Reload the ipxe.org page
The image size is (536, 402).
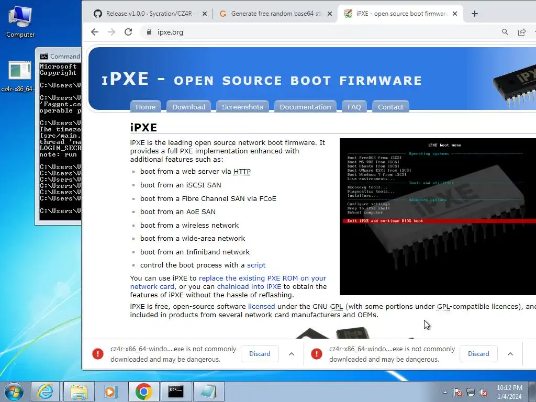pos(128,32)
